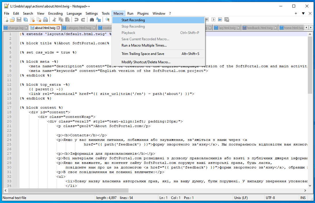The width and height of the screenshot is (315, 203).
Task: Choose Trim Trailing Space and Save
Action: pyautogui.click(x=158, y=54)
